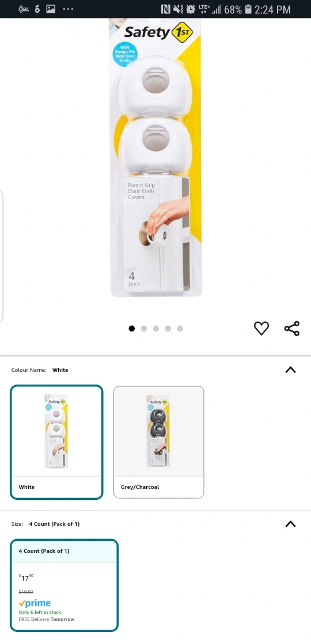Tap the heart wishlist icon

261,328
